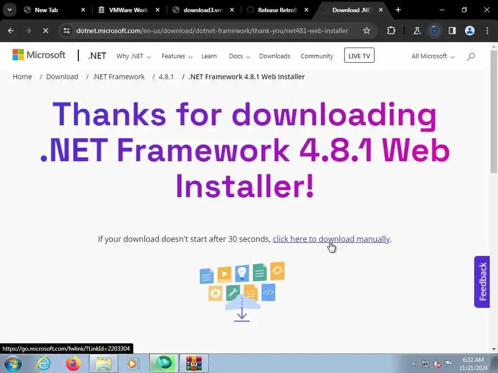Stop loading the page with the X button

click(x=45, y=31)
